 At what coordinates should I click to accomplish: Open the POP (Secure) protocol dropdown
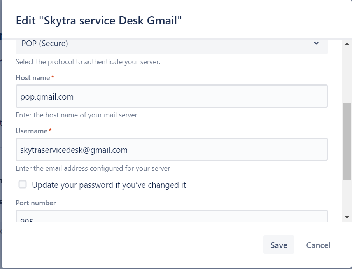click(172, 46)
